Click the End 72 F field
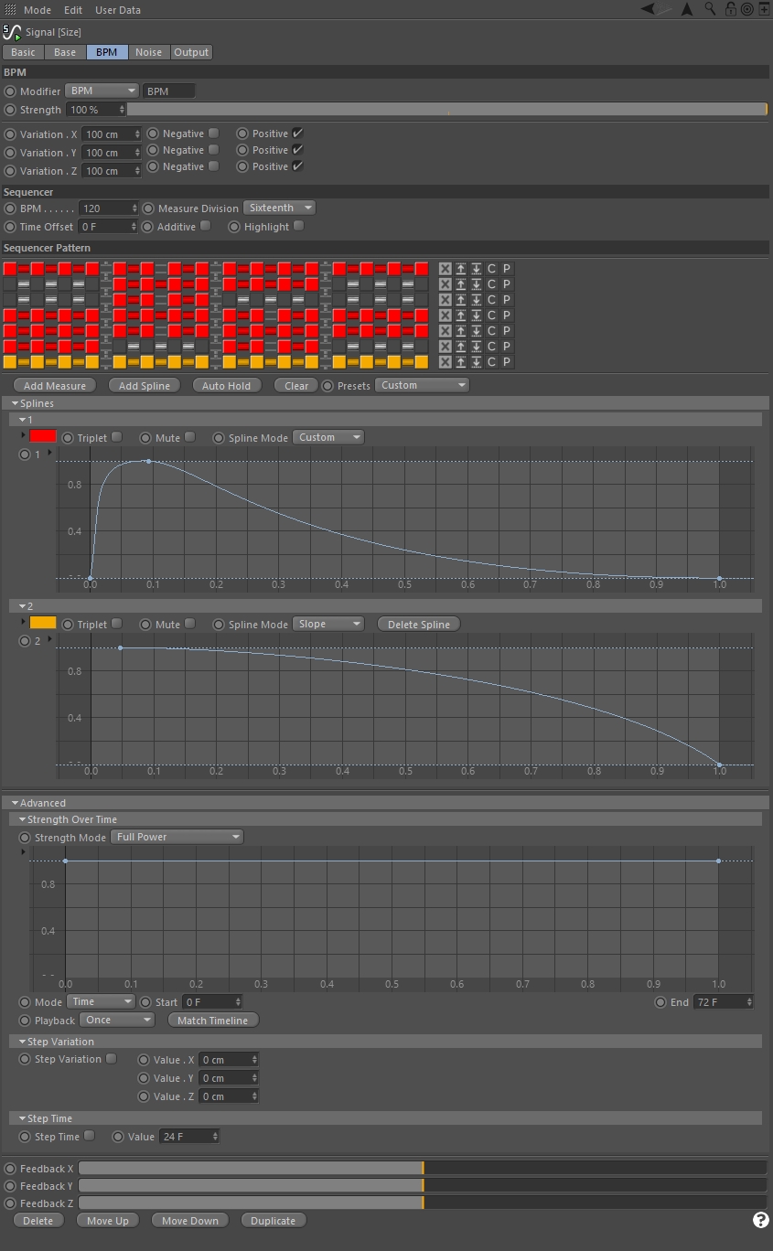This screenshot has height=1251, width=773. click(724, 1002)
